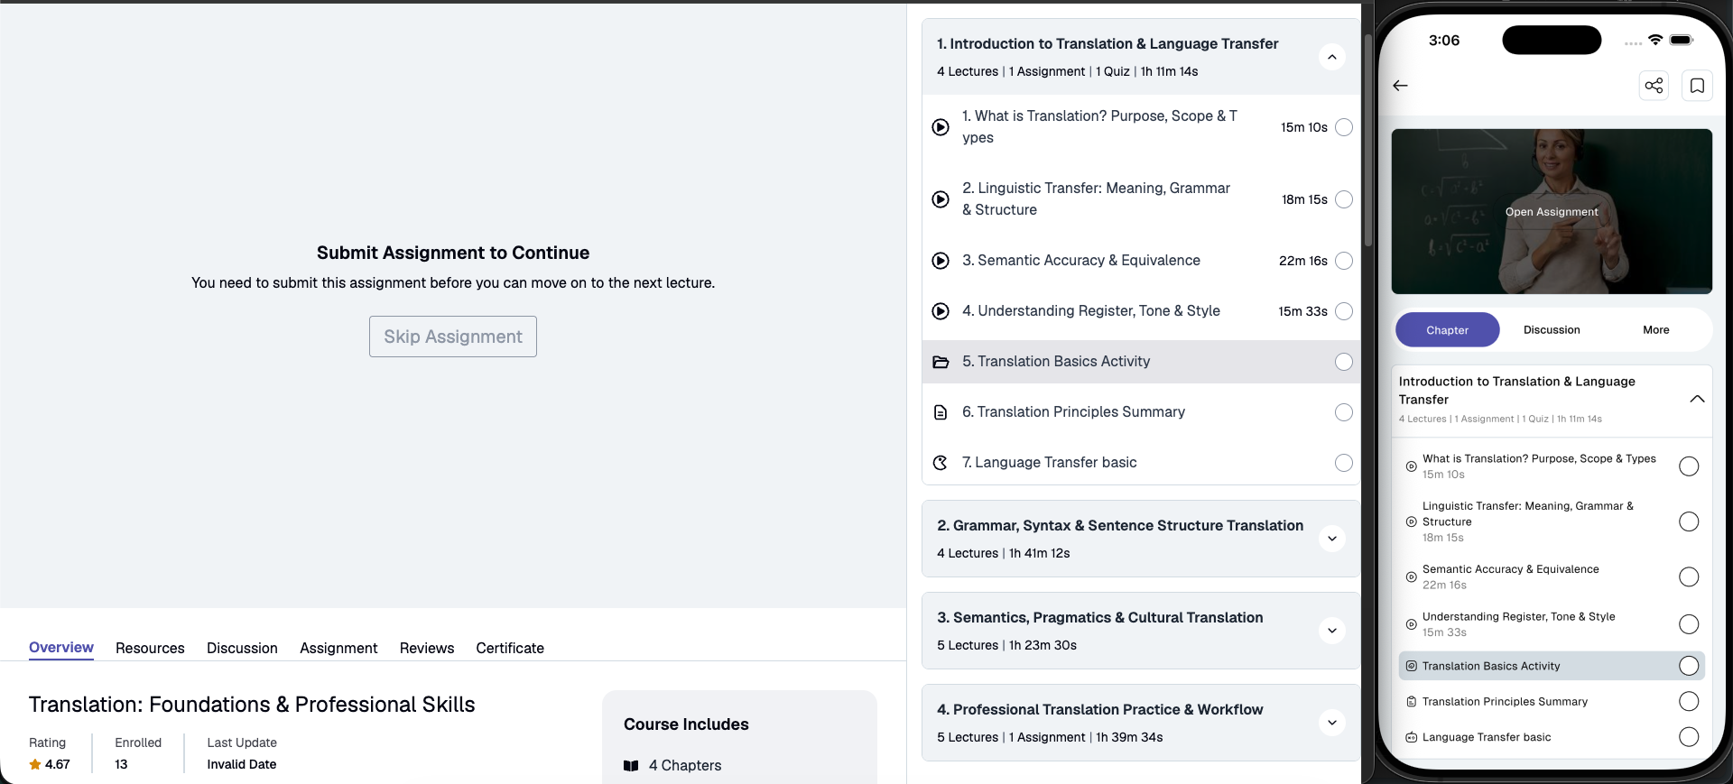Tap phone icon beside Translation Basics Activity
Viewport: 1733px width, 784px height.
(x=1411, y=666)
